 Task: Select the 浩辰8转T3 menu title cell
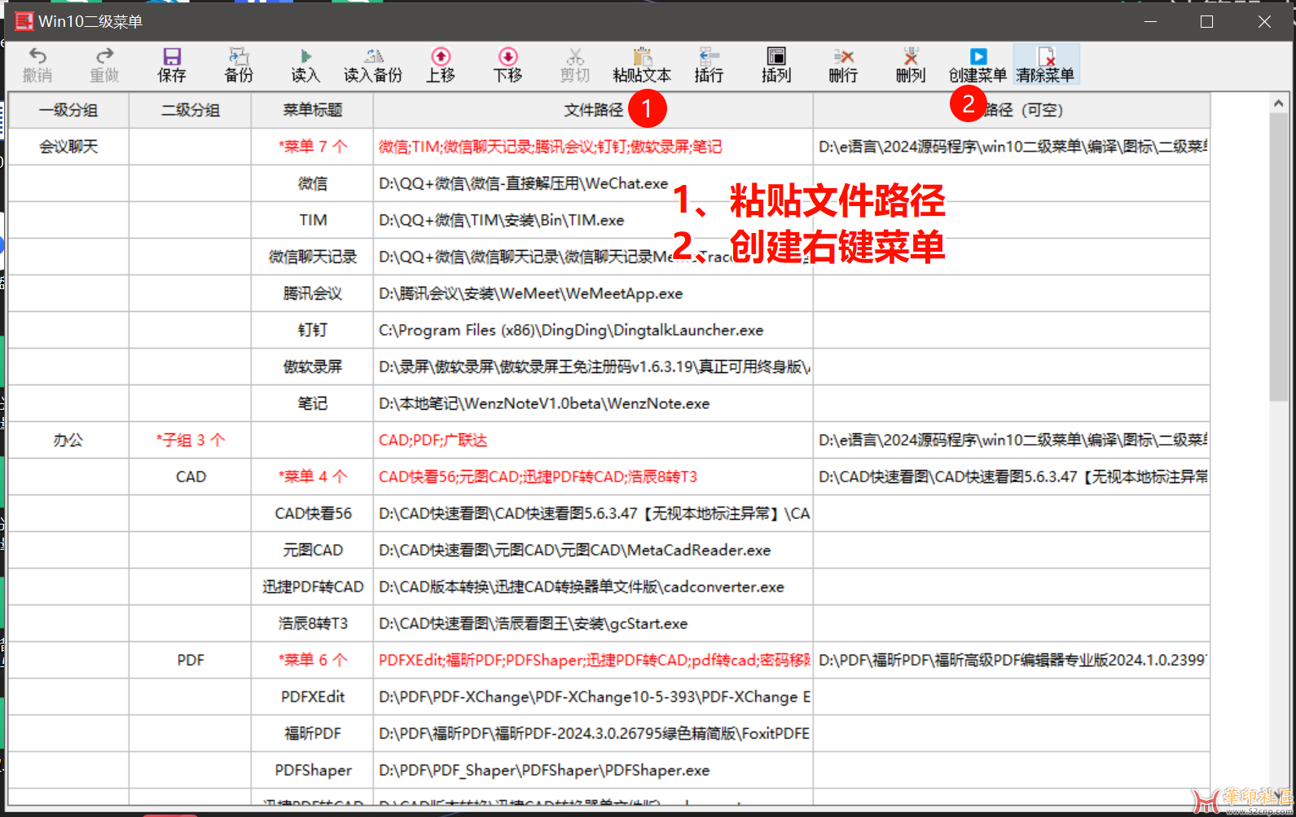[x=313, y=623]
